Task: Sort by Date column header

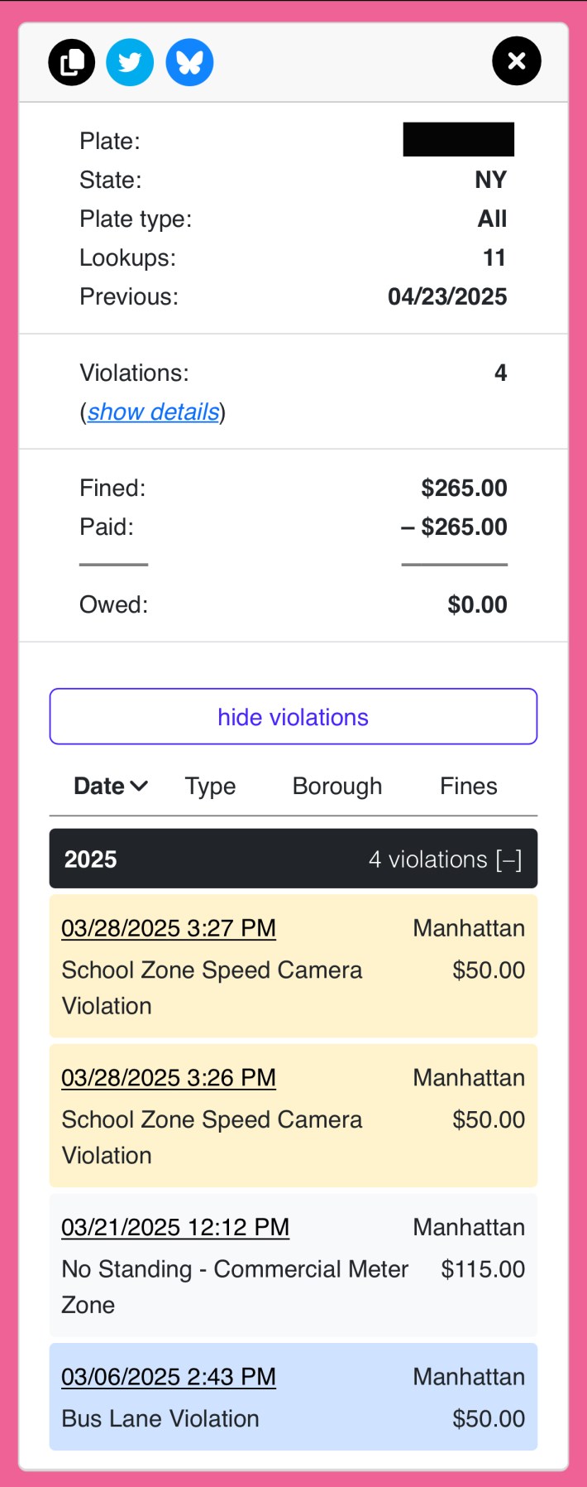Action: (99, 786)
